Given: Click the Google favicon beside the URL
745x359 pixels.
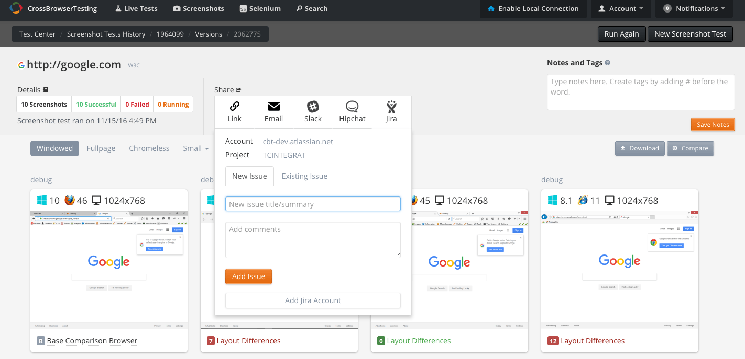Looking at the screenshot, I should tap(21, 65).
